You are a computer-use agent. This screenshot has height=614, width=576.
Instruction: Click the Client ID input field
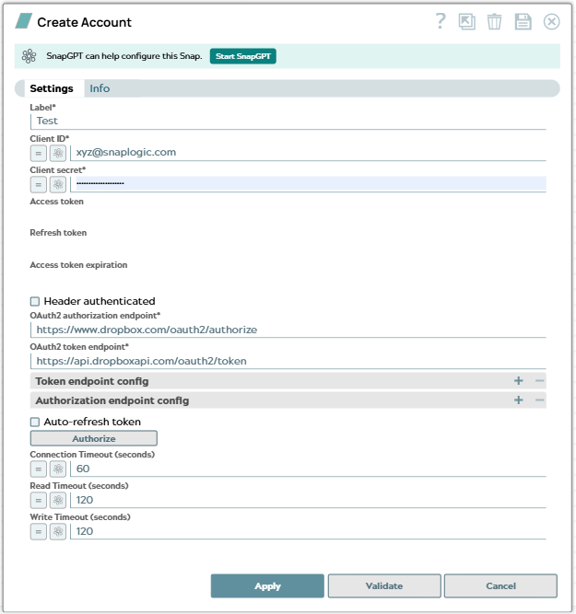coord(308,152)
